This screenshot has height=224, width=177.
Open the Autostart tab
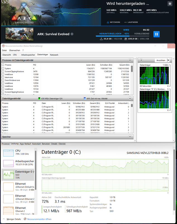click(x=36, y=144)
